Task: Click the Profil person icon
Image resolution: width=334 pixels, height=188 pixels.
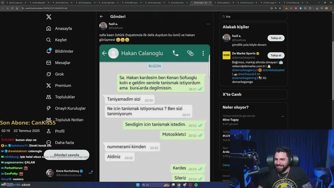Action: tap(49, 131)
